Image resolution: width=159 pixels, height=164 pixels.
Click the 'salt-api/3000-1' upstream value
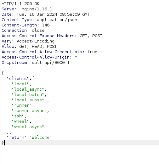(51, 63)
